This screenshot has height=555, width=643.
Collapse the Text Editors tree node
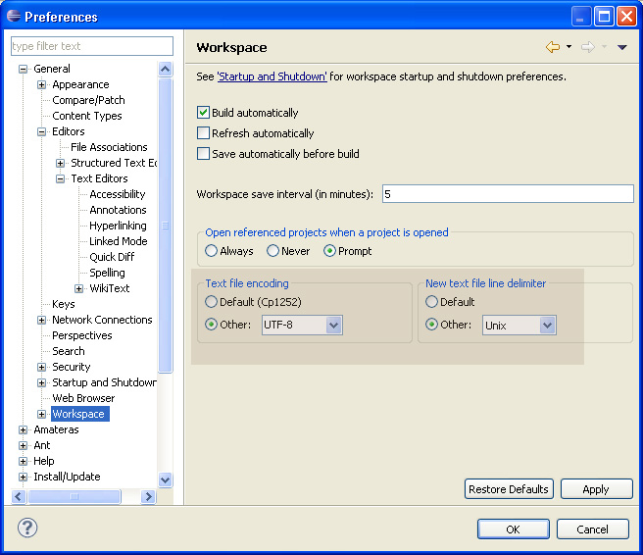61,178
